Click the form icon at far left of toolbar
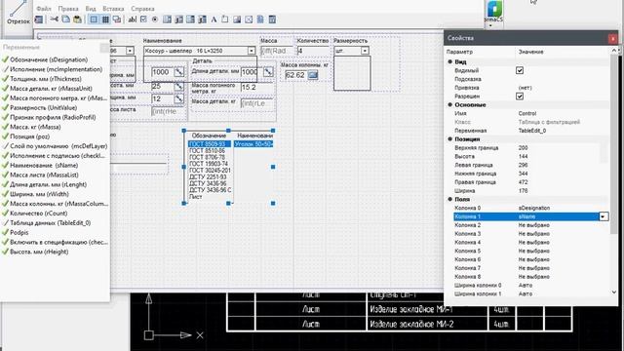 [39, 19]
